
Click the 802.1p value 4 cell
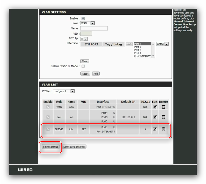[145, 129]
